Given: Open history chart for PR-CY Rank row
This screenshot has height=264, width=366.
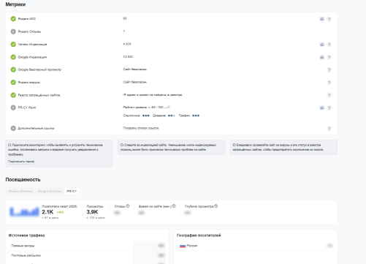Looking at the screenshot, I should pyautogui.click(x=321, y=108).
